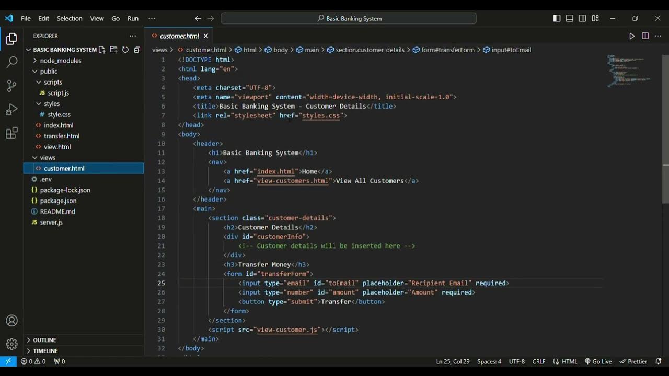The image size is (669, 376).
Task: Select the customer.html editor tab
Action: click(179, 36)
